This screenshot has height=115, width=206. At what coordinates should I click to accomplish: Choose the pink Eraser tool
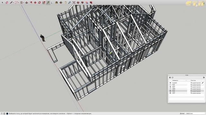tap(7, 3)
